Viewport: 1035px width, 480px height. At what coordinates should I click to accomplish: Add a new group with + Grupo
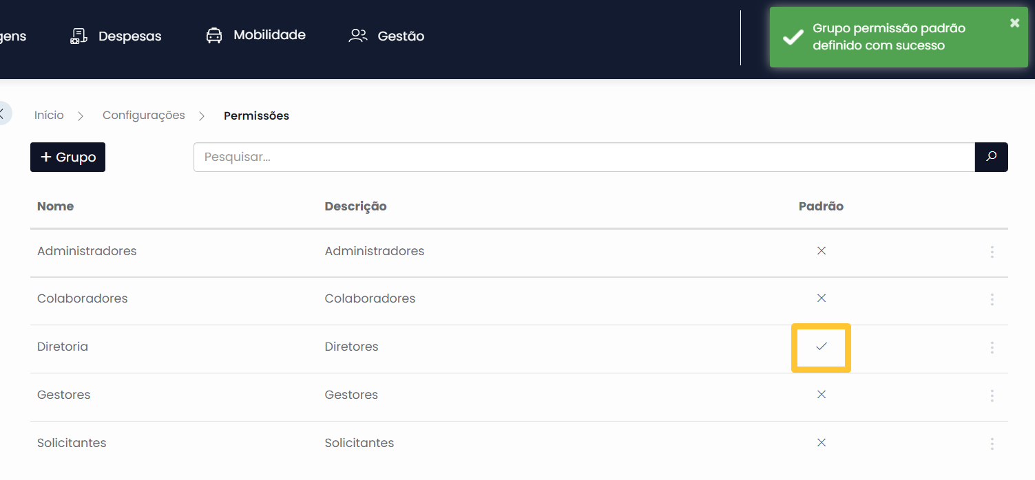[67, 157]
